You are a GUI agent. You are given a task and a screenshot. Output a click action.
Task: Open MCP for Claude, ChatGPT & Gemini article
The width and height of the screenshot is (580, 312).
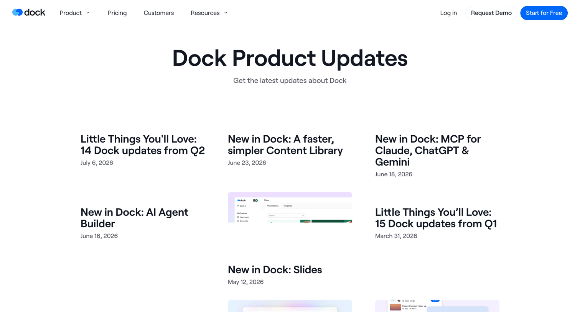click(428, 150)
